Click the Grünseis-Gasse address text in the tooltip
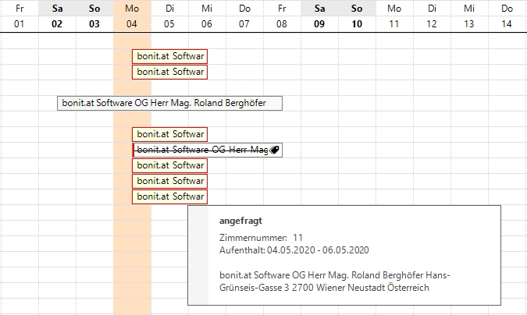 click(x=324, y=288)
